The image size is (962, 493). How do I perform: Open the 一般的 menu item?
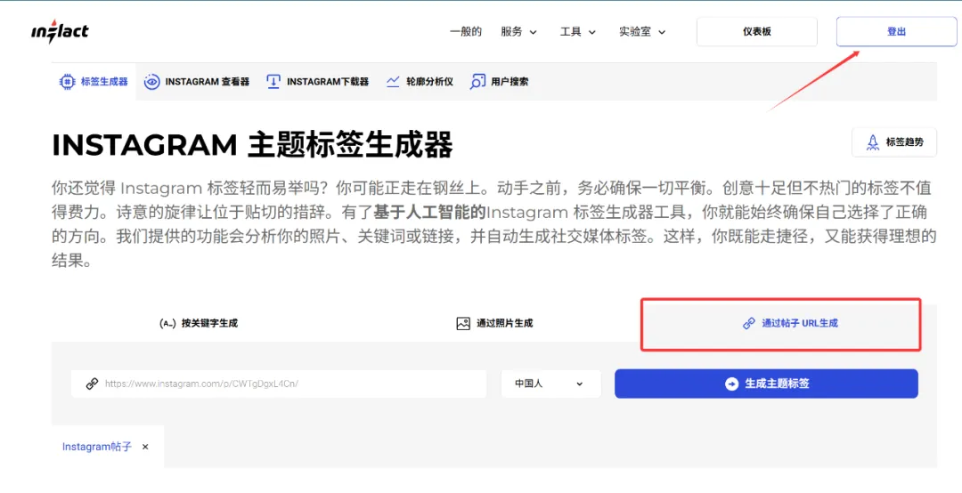click(x=466, y=32)
